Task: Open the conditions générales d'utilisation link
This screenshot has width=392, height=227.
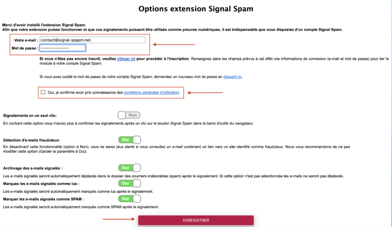Action: tap(151, 93)
